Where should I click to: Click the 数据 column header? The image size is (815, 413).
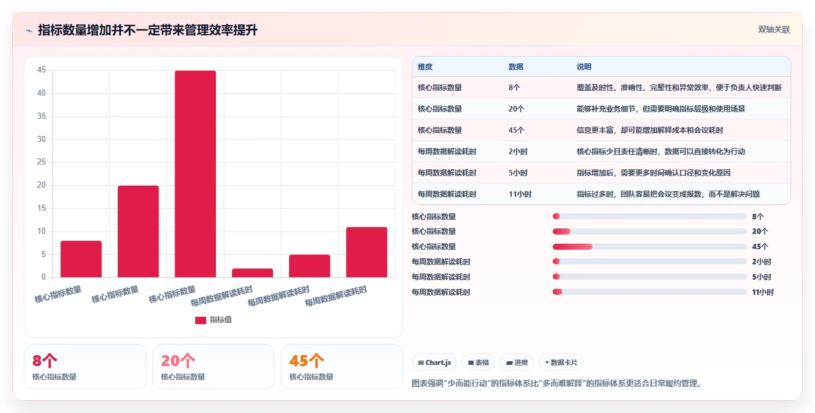coord(515,67)
